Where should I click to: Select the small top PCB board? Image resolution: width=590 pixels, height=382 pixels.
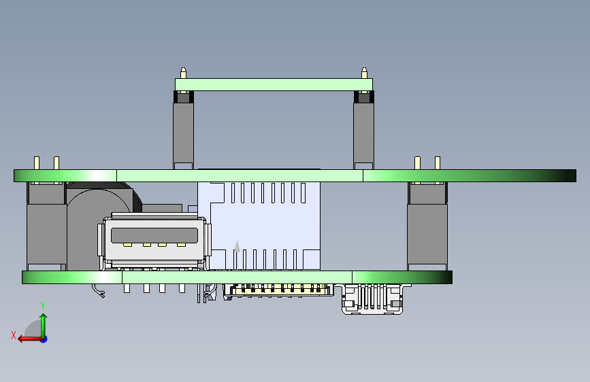(x=274, y=84)
